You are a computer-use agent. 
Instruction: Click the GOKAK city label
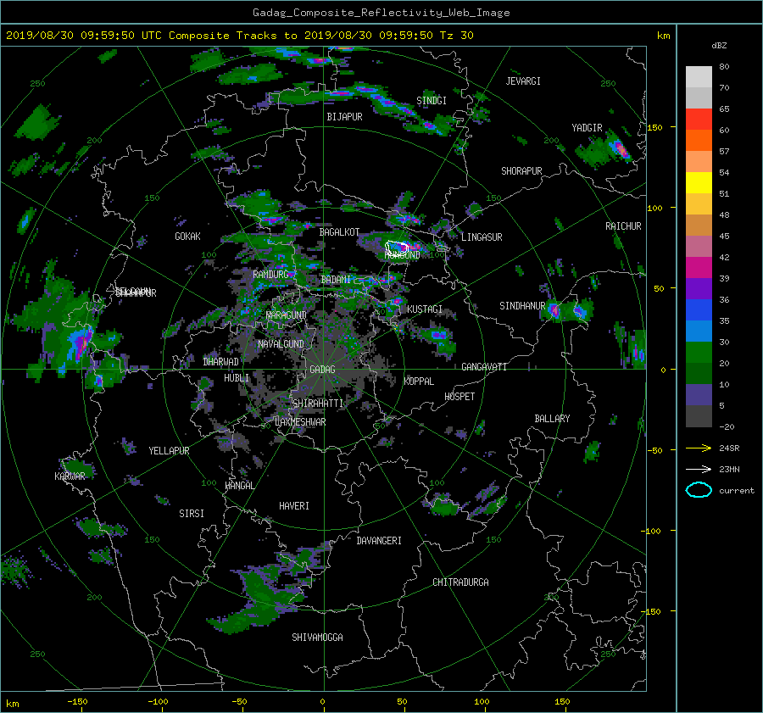(x=188, y=236)
